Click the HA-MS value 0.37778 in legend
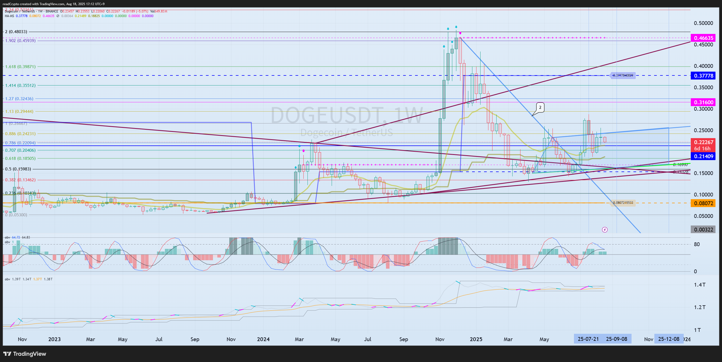 pos(21,16)
